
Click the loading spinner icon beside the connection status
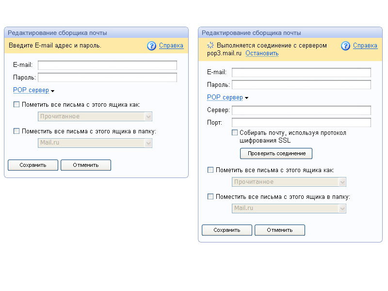click(210, 46)
